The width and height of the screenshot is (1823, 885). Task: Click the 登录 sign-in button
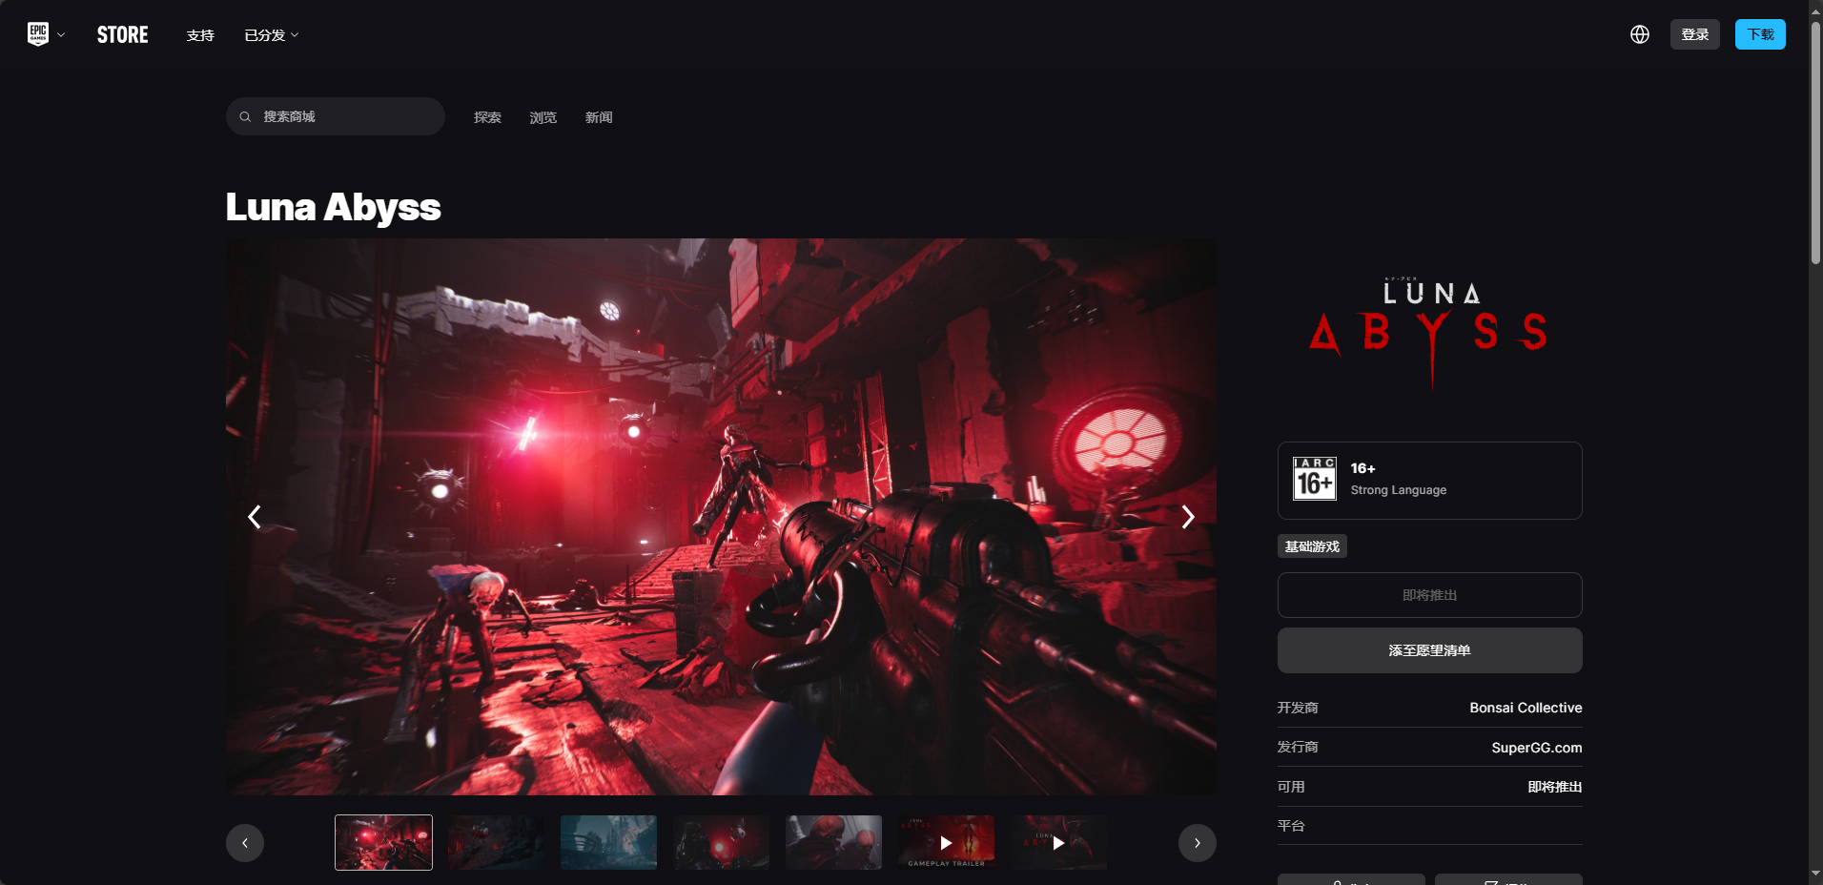pos(1694,34)
